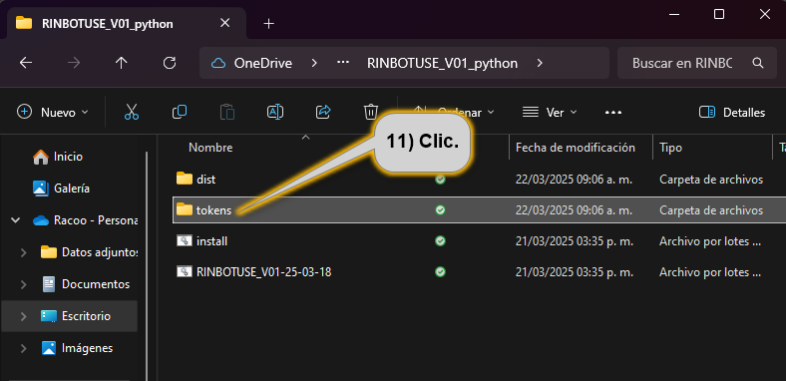Click the Delete trash icon
The image size is (786, 381).
(371, 113)
